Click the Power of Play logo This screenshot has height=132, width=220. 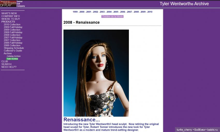[x=8, y=4]
